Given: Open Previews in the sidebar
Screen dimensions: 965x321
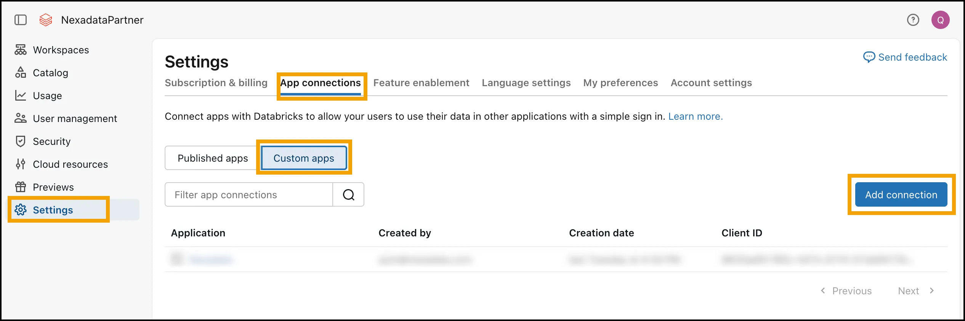Looking at the screenshot, I should tap(53, 187).
